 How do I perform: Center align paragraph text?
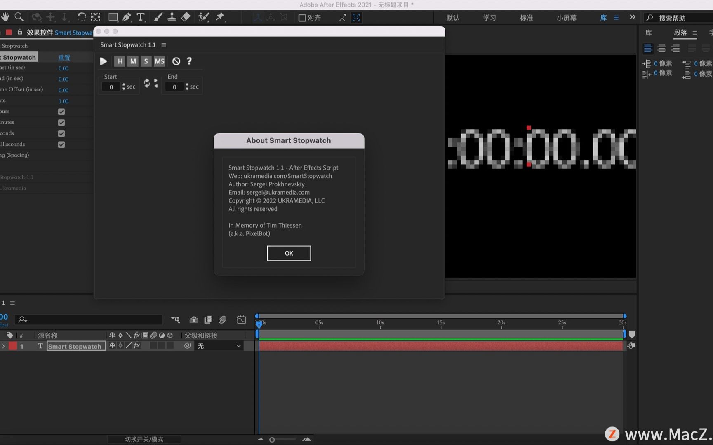click(662, 49)
